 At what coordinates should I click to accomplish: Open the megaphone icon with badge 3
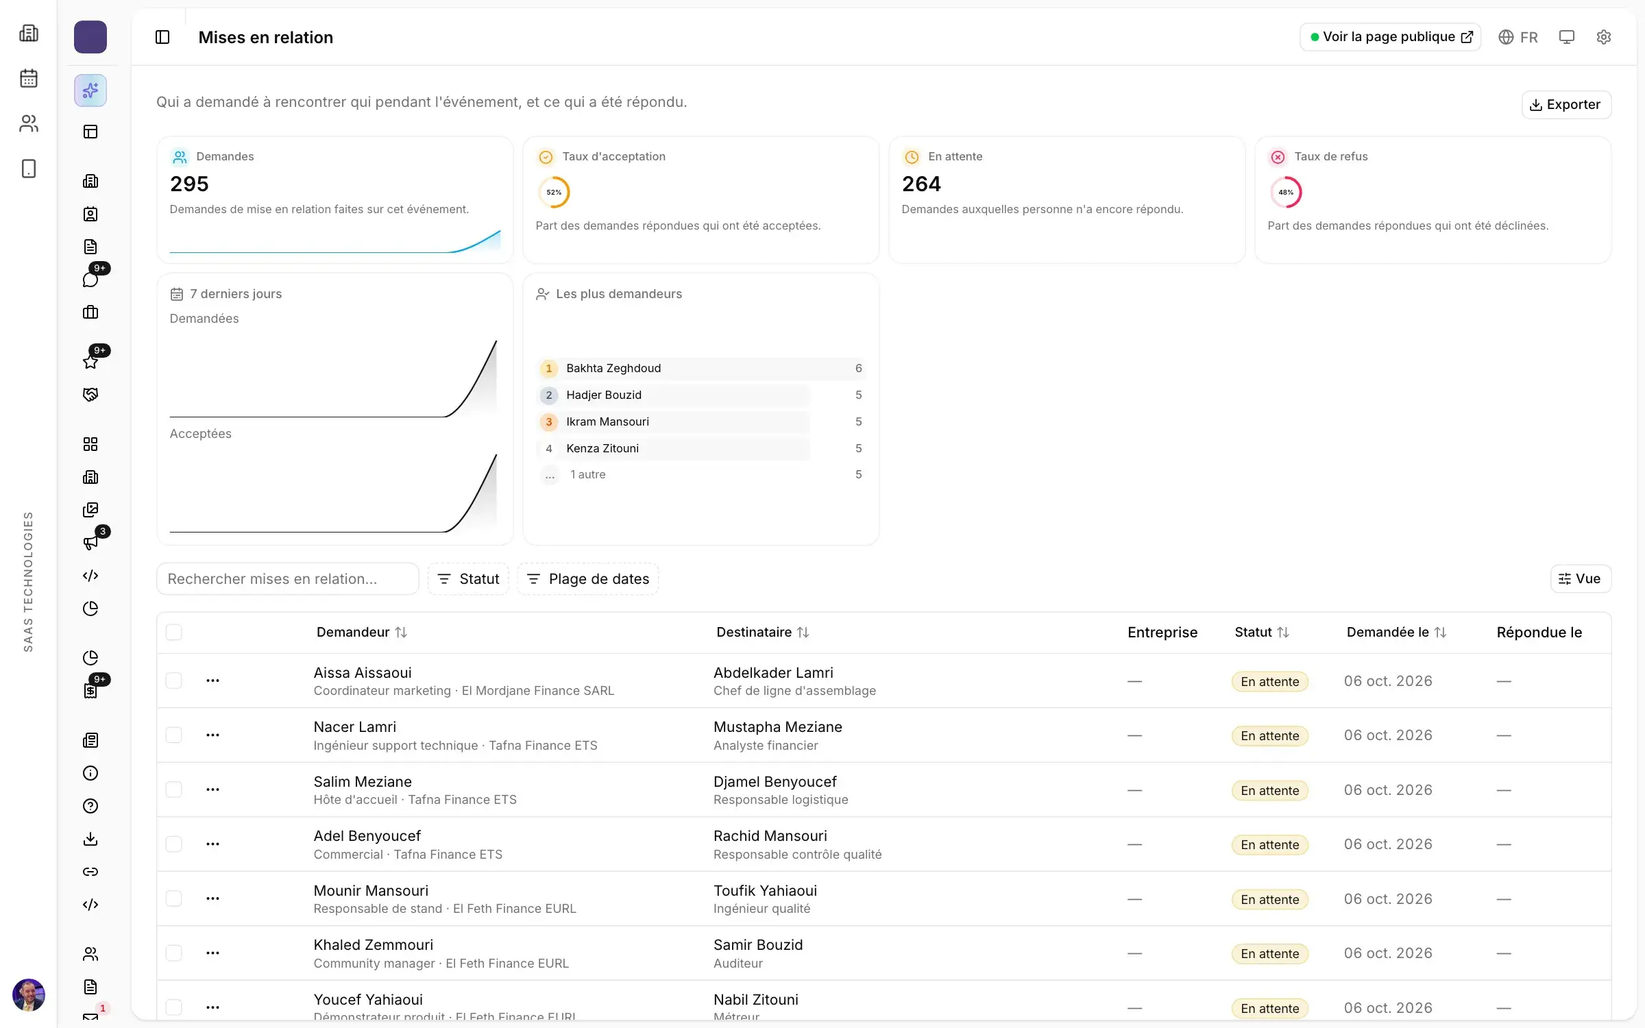pyautogui.click(x=90, y=543)
